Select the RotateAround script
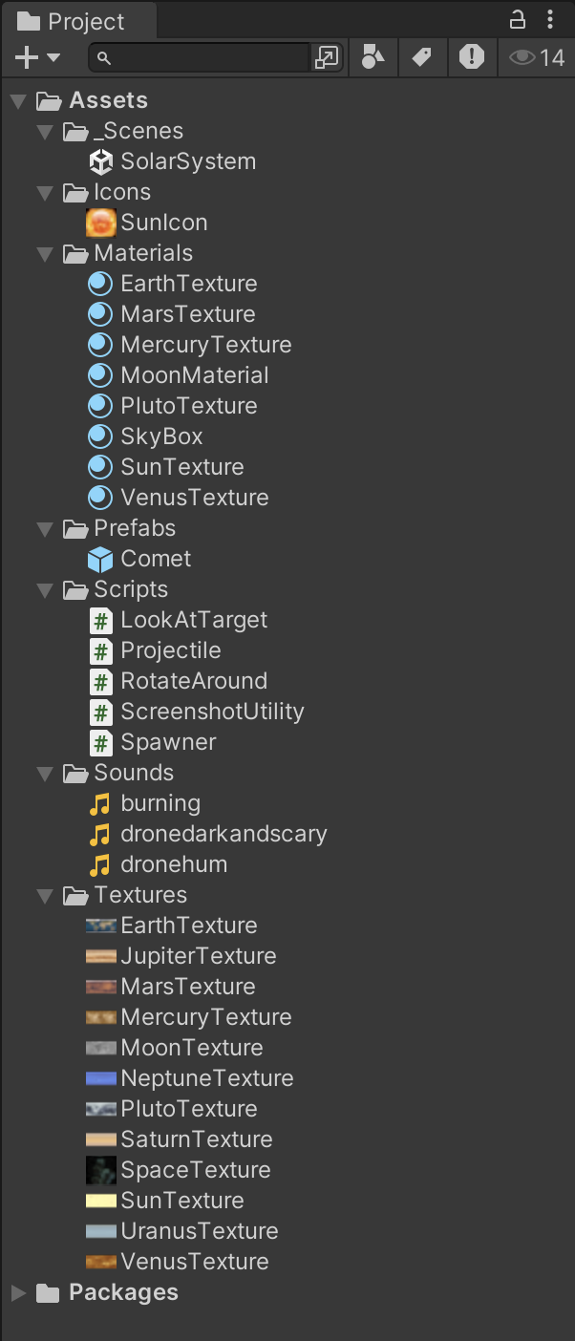The image size is (575, 1341). 193,681
